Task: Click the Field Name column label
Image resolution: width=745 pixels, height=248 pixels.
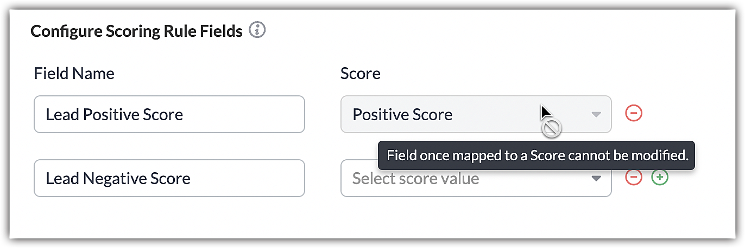Action: click(74, 73)
